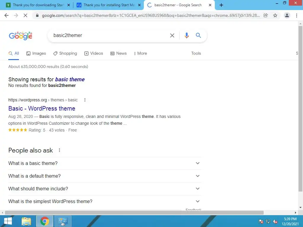Click the wordpress.org › themes › basic URL
303x227 pixels.
click(43, 100)
